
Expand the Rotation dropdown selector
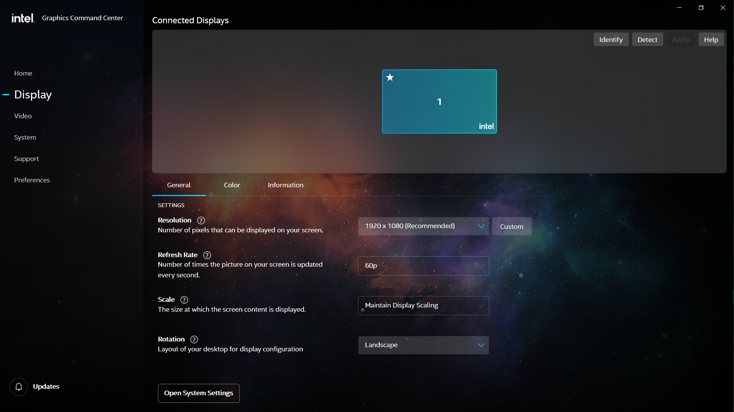(x=423, y=344)
